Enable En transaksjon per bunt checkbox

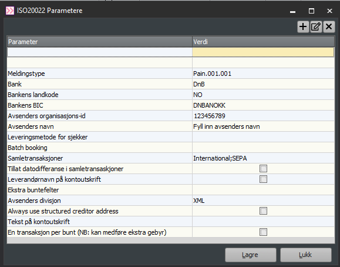[x=263, y=232]
